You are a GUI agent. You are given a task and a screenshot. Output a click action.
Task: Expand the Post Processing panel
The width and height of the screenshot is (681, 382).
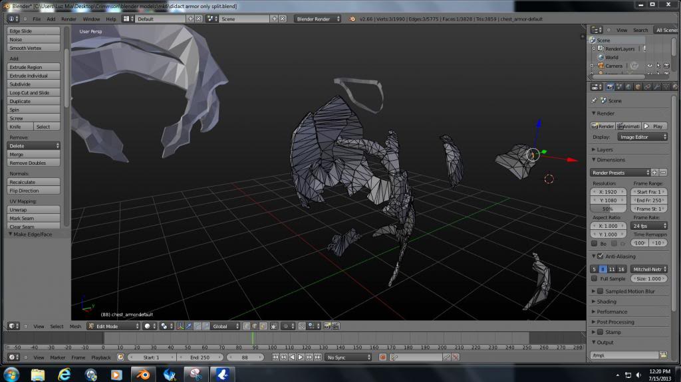coord(615,322)
